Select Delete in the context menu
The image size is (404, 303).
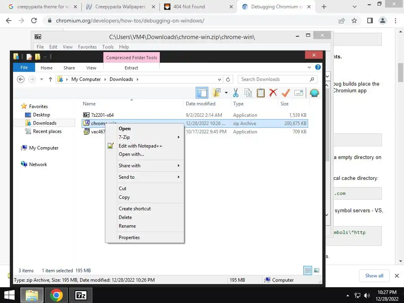point(145,217)
